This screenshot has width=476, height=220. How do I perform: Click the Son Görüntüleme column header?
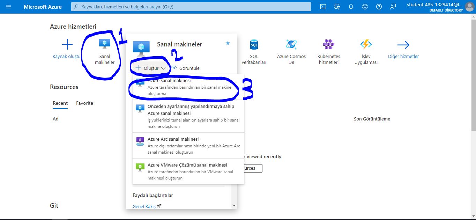click(372, 119)
